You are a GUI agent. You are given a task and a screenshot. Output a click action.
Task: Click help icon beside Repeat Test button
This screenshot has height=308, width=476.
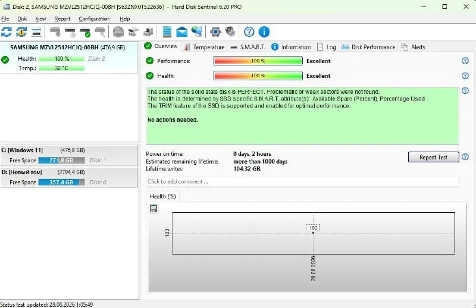[465, 157]
